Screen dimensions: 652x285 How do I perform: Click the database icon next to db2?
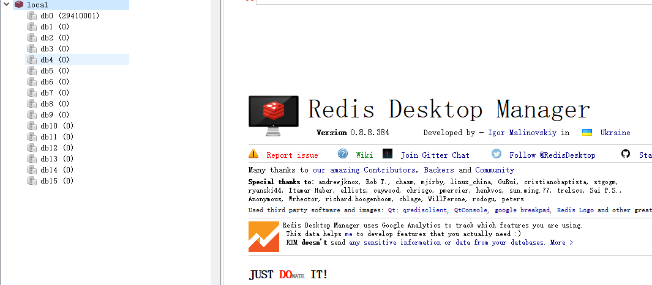pyautogui.click(x=32, y=38)
